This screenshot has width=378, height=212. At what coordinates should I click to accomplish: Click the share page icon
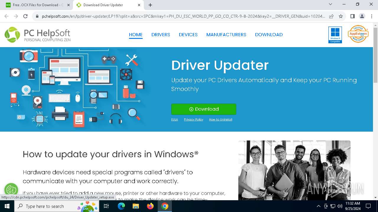tap(331, 16)
